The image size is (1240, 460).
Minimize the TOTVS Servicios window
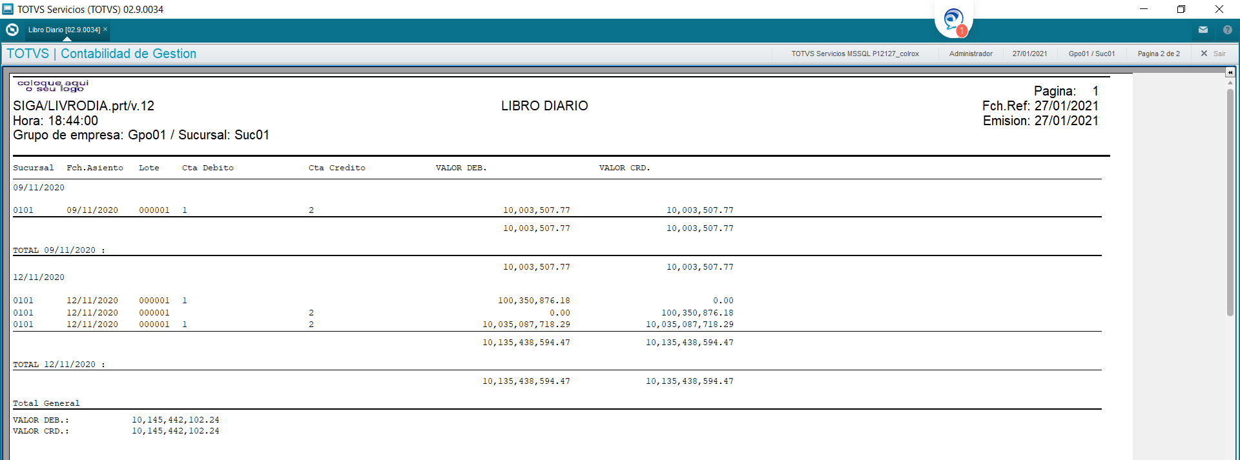[1144, 9]
